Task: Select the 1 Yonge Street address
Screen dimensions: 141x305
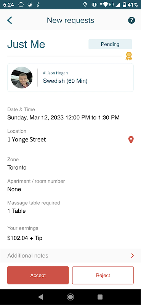Action: click(x=27, y=140)
